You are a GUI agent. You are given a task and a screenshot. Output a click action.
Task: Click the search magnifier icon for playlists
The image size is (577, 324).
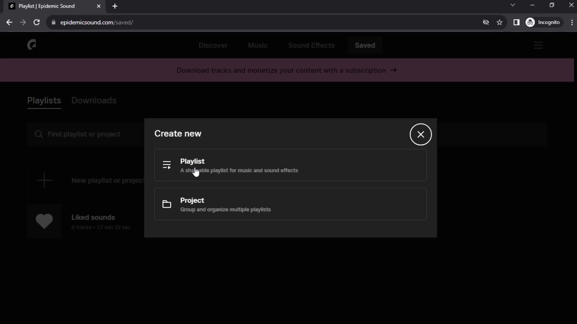[x=38, y=134]
